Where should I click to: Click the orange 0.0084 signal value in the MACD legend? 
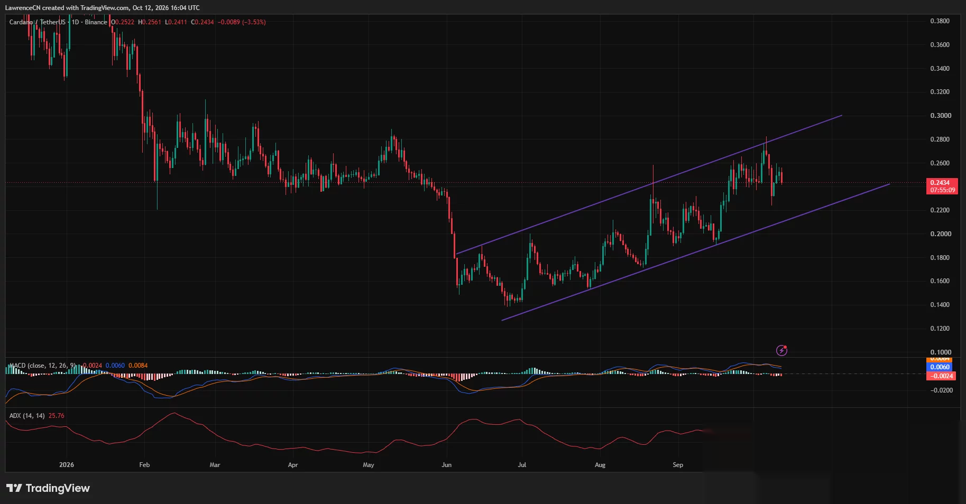138,366
